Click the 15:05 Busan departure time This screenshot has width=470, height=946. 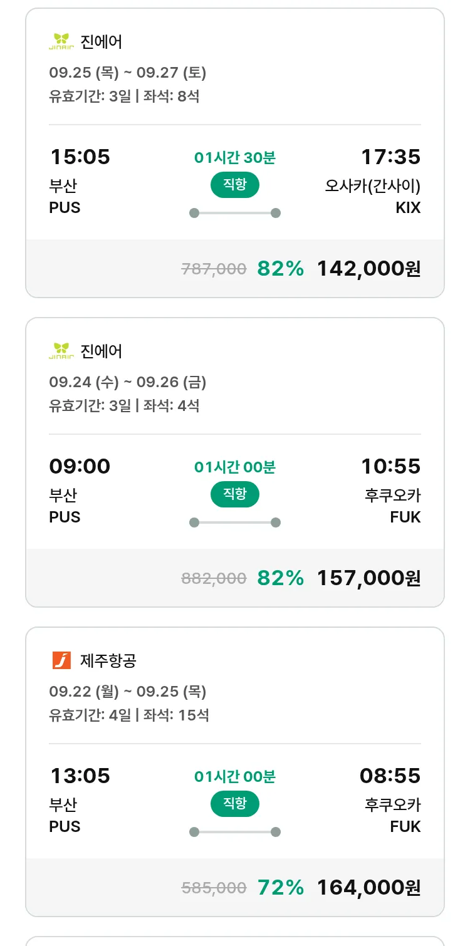[80, 157]
